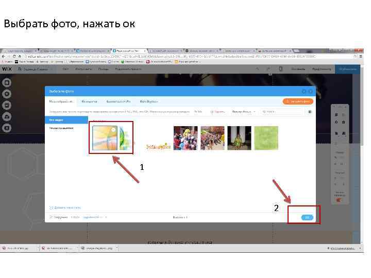Click the orange upload photo button

pyautogui.click(x=298, y=101)
